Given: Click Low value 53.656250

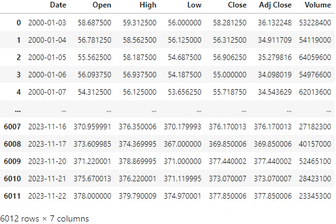Looking at the screenshot, I should pyautogui.click(x=184, y=92).
